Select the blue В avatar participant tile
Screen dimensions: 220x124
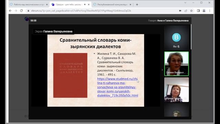(176, 38)
